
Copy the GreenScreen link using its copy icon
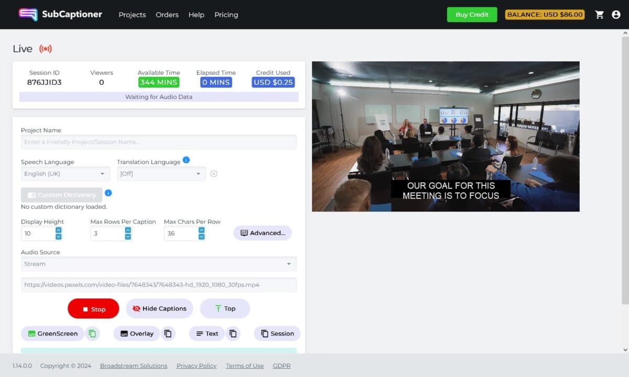[x=93, y=333]
